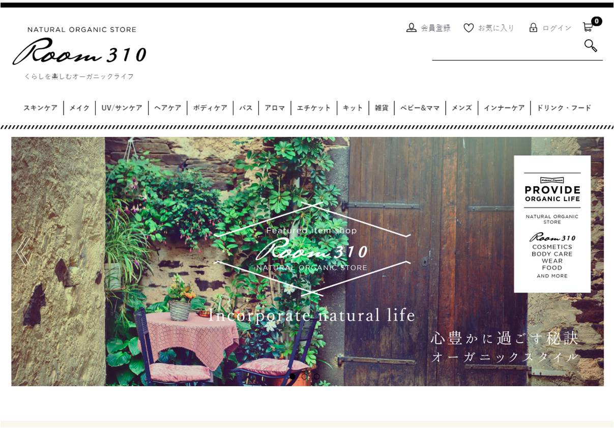Click the shopping cart icon
This screenshot has height=428, width=614.
click(588, 27)
